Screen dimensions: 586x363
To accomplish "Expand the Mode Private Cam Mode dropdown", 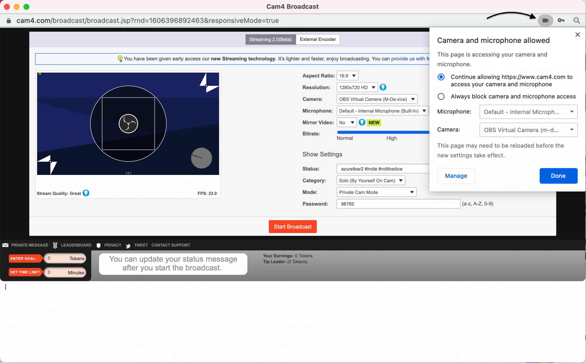I will [376, 192].
